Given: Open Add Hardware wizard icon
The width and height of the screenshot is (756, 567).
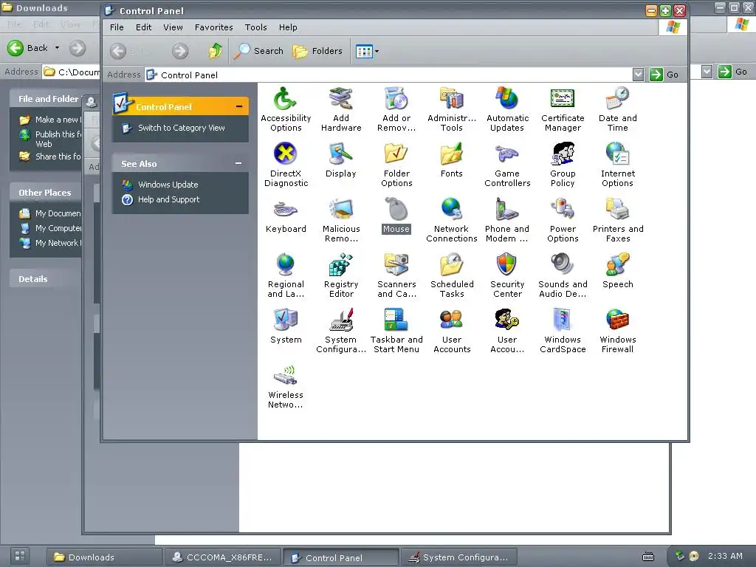Looking at the screenshot, I should point(341,109).
